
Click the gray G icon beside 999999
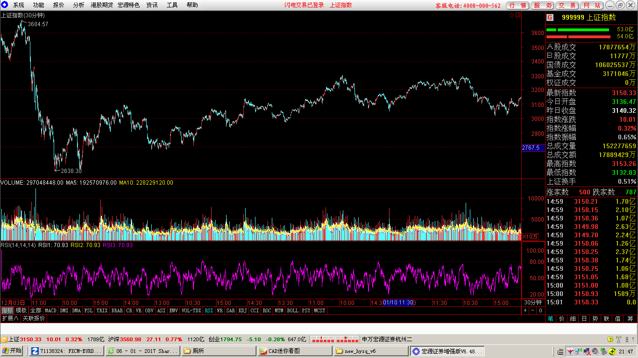550,18
